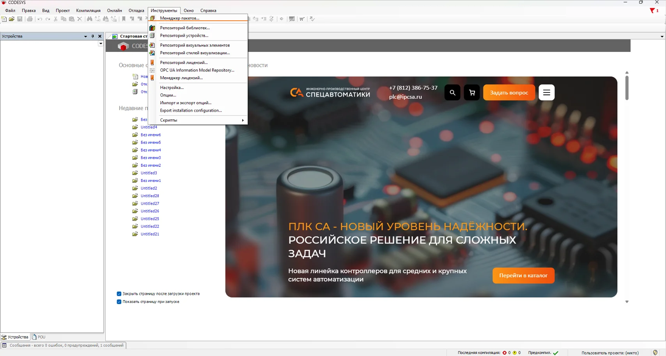Click the Undo toolbar arrow
Image resolution: width=666 pixels, height=356 pixels.
pos(40,19)
